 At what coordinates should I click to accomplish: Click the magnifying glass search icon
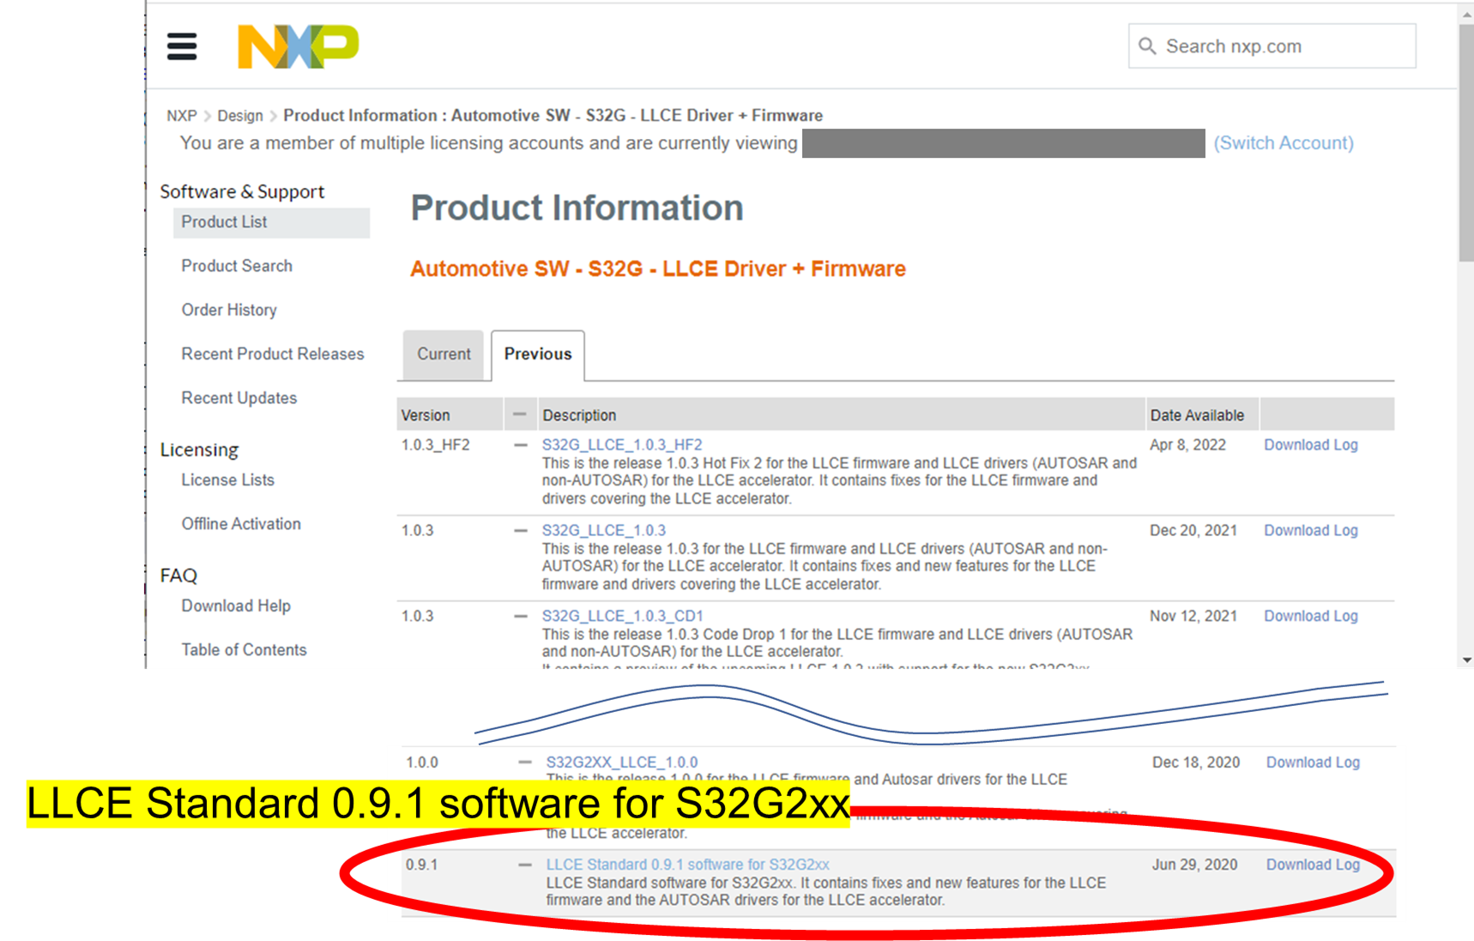pyautogui.click(x=1149, y=46)
